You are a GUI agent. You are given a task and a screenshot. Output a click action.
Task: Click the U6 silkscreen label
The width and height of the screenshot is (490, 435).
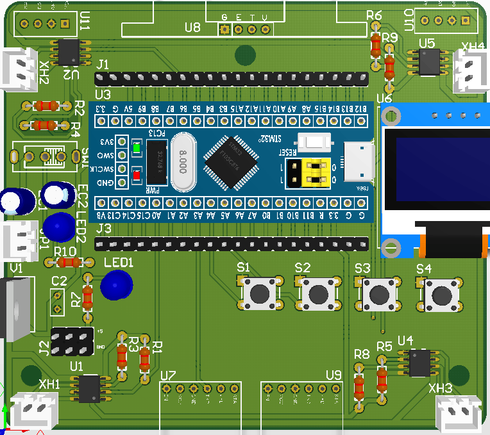(384, 99)
